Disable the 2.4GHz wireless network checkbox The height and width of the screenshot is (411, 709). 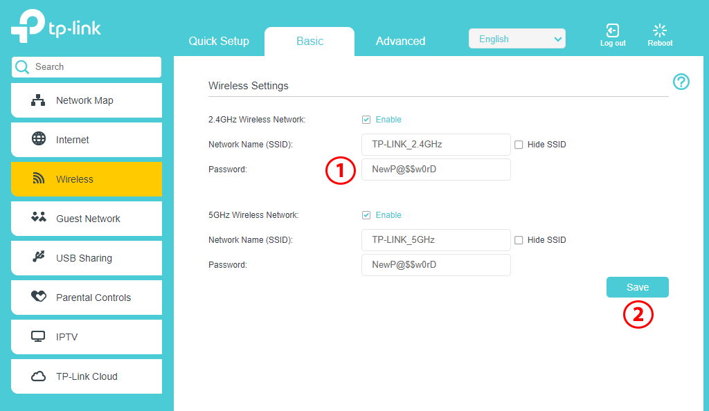[366, 120]
